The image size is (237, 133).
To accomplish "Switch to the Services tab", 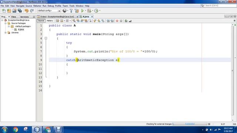I will (24, 17).
